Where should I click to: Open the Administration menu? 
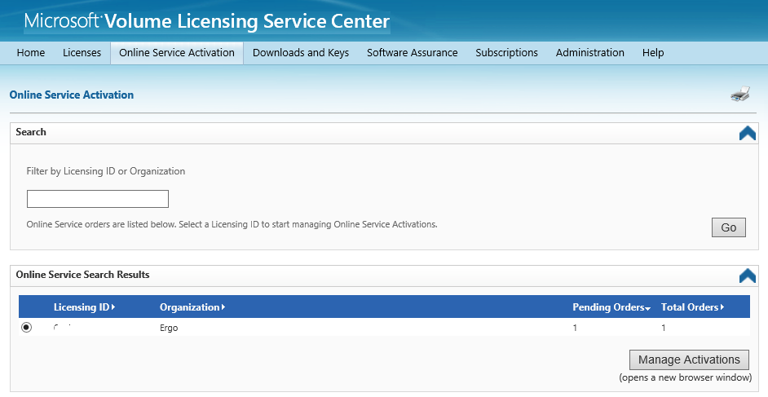pyautogui.click(x=589, y=53)
